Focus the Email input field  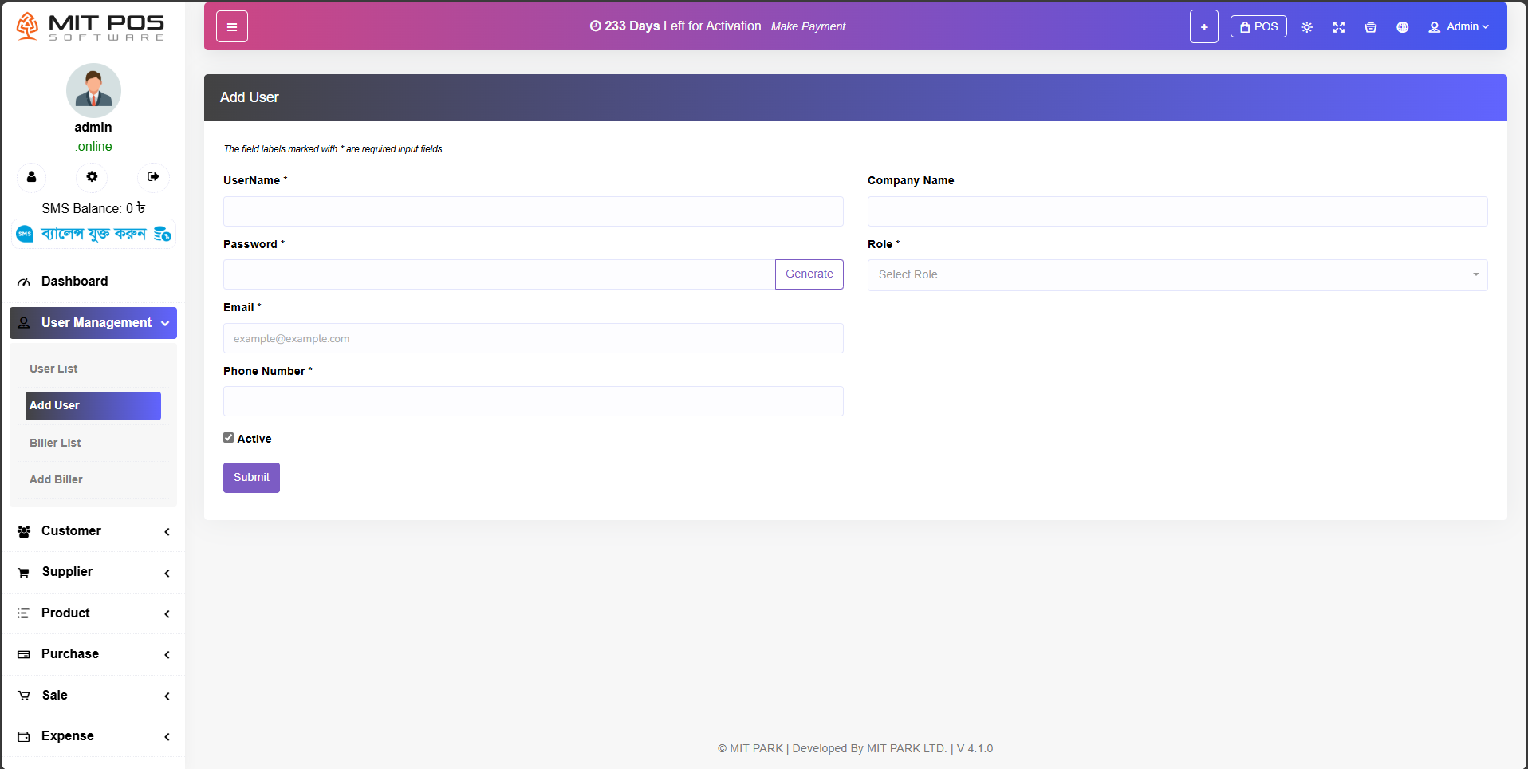pos(533,338)
